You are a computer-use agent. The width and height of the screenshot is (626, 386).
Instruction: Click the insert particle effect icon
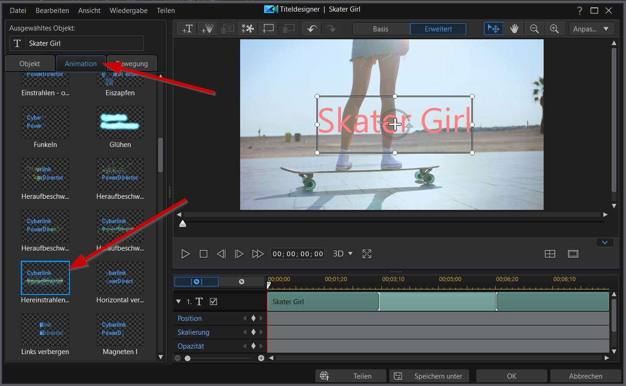208,29
